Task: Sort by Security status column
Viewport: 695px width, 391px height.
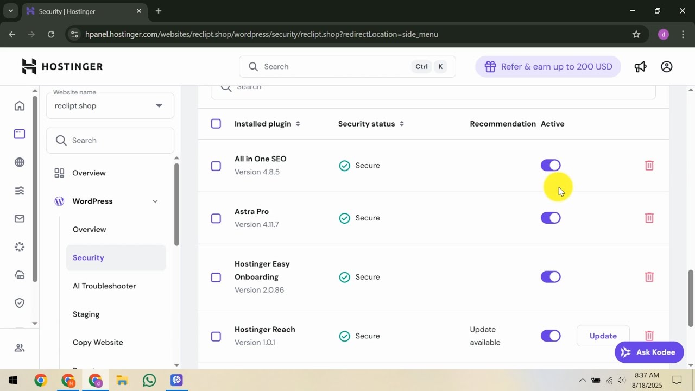Action: point(371,124)
